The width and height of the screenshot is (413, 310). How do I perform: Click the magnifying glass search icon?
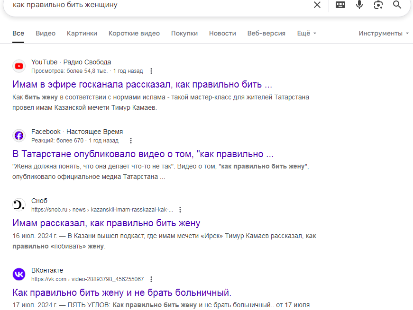(x=397, y=5)
